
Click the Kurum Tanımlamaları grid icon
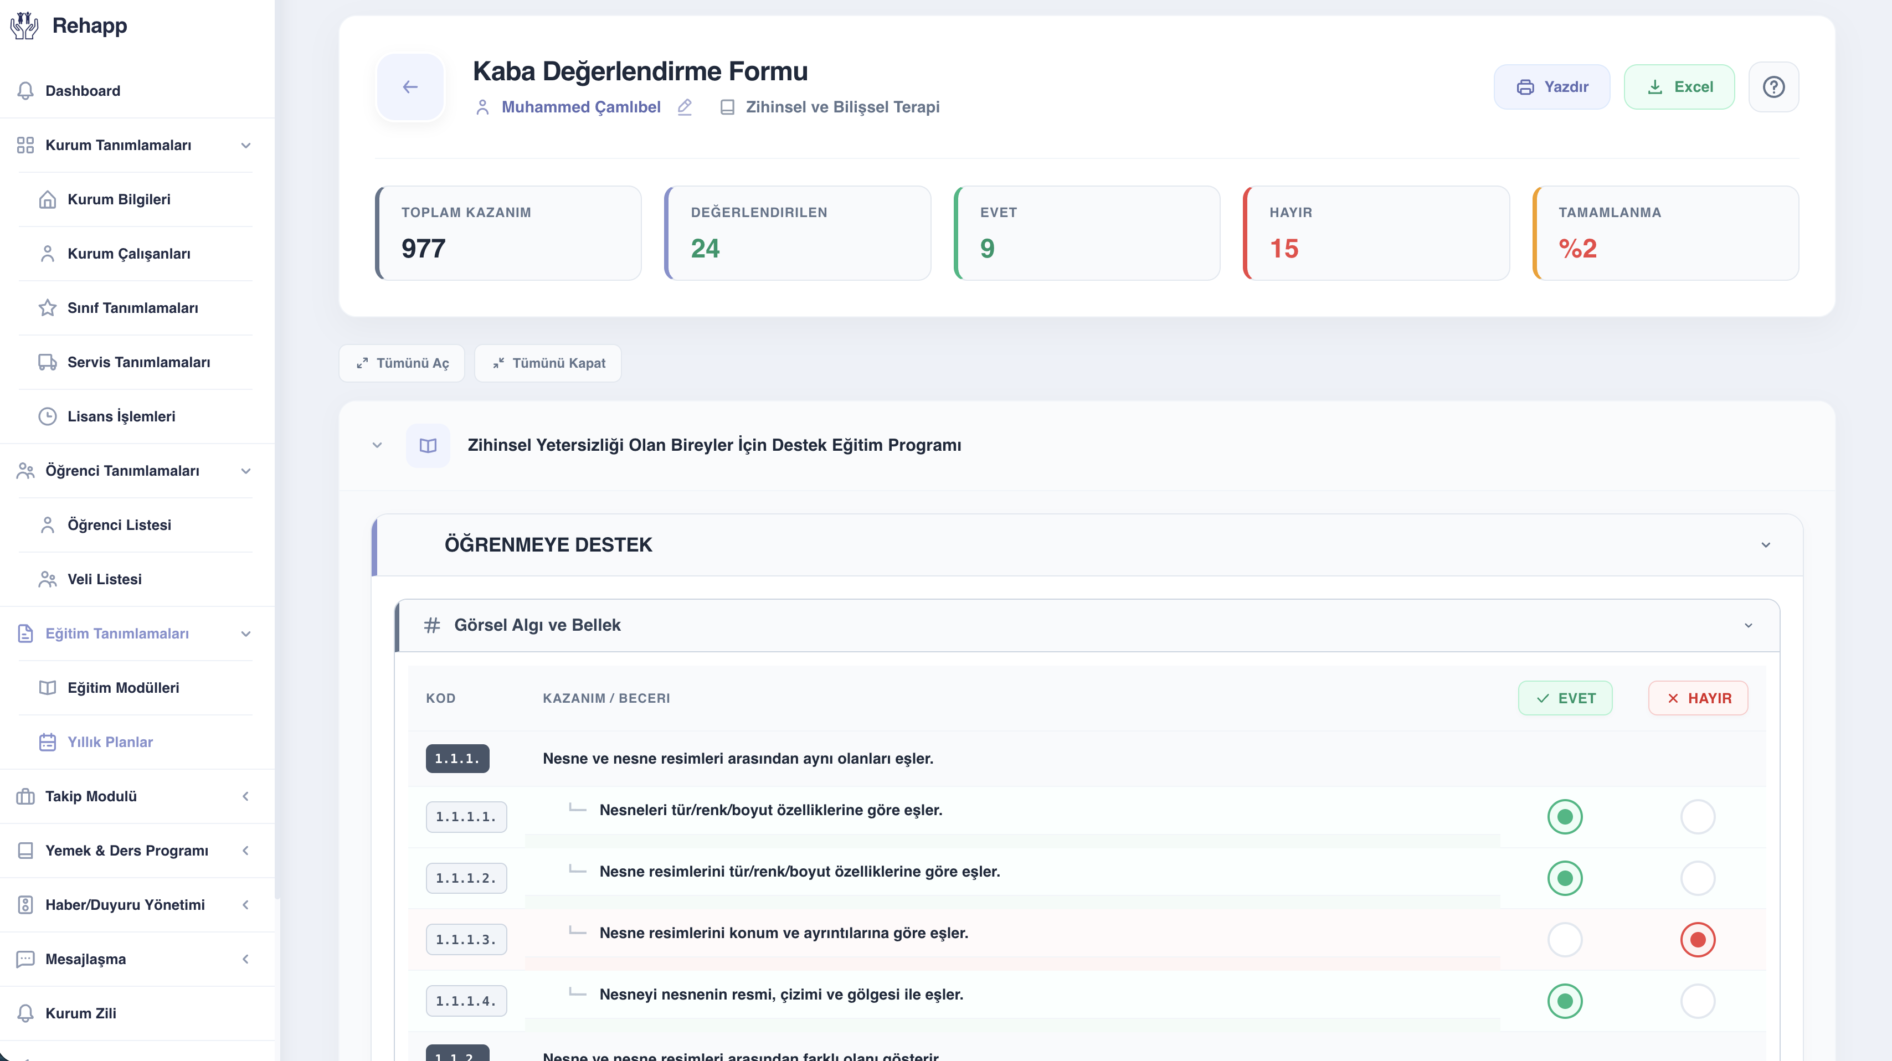coord(25,145)
